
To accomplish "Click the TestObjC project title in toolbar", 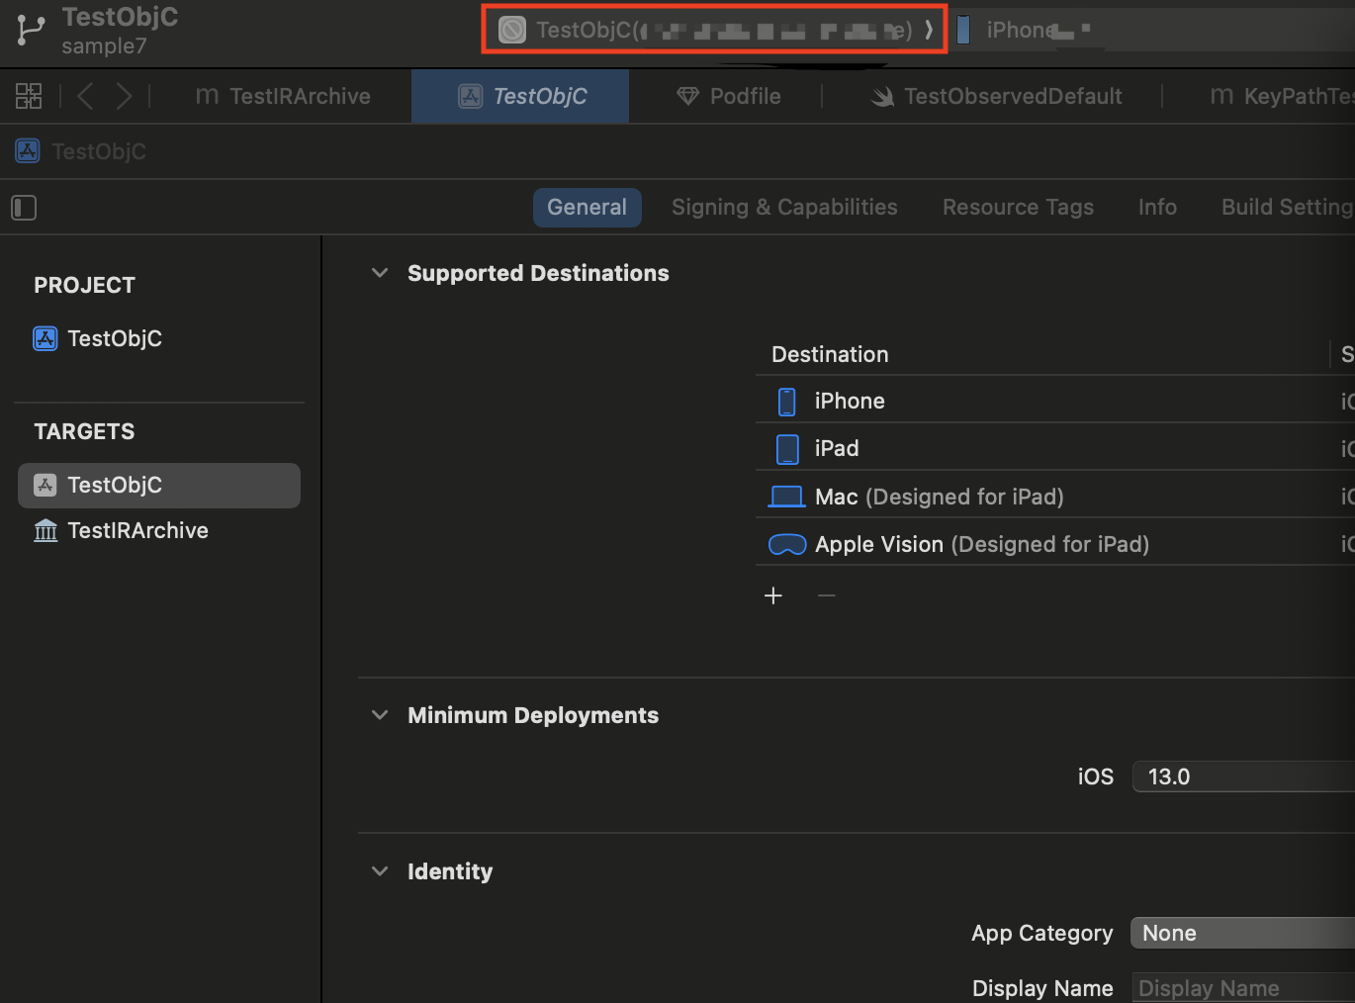I will (120, 17).
